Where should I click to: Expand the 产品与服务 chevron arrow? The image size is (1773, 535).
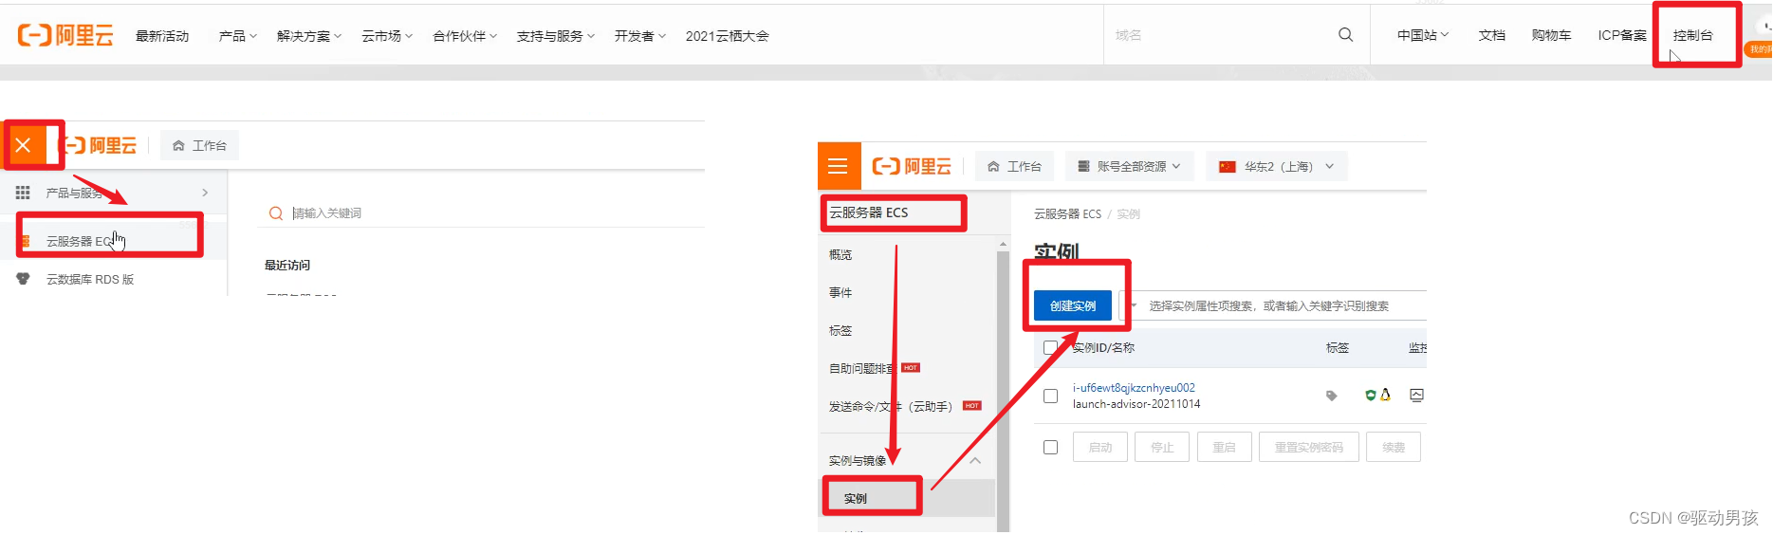205,193
